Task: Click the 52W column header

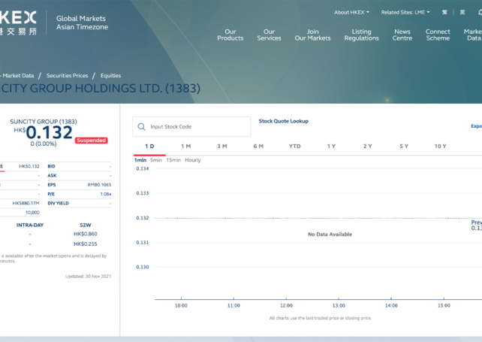Action: (x=86, y=225)
